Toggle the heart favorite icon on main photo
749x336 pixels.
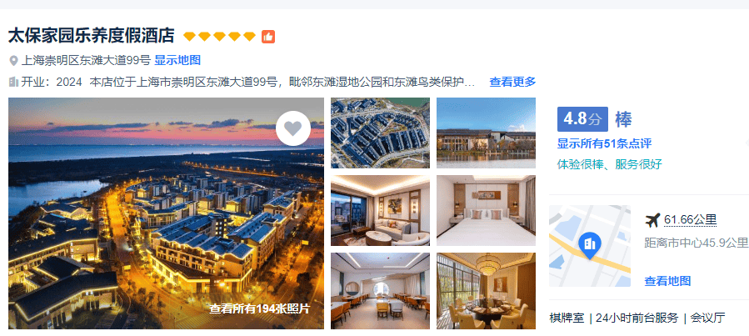tap(292, 128)
